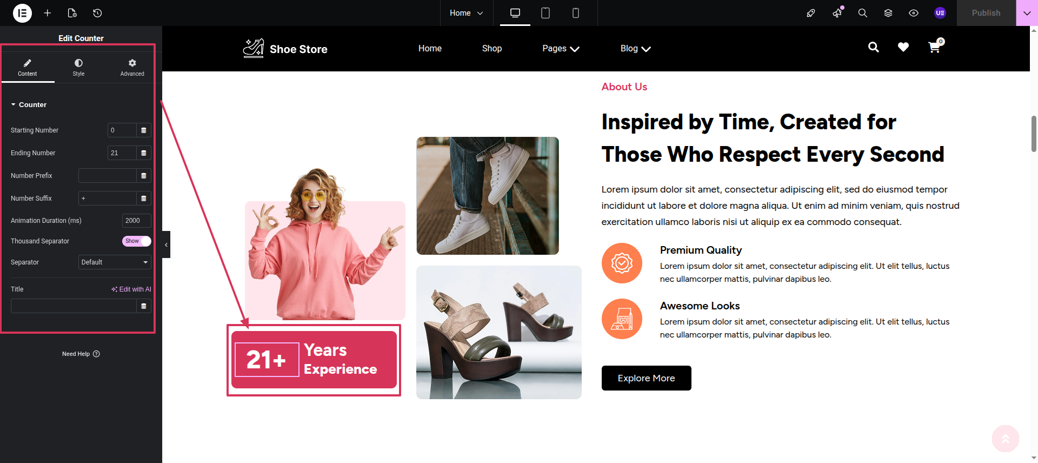Click the wishlist heart icon
This screenshot has width=1038, height=463.
(x=903, y=48)
